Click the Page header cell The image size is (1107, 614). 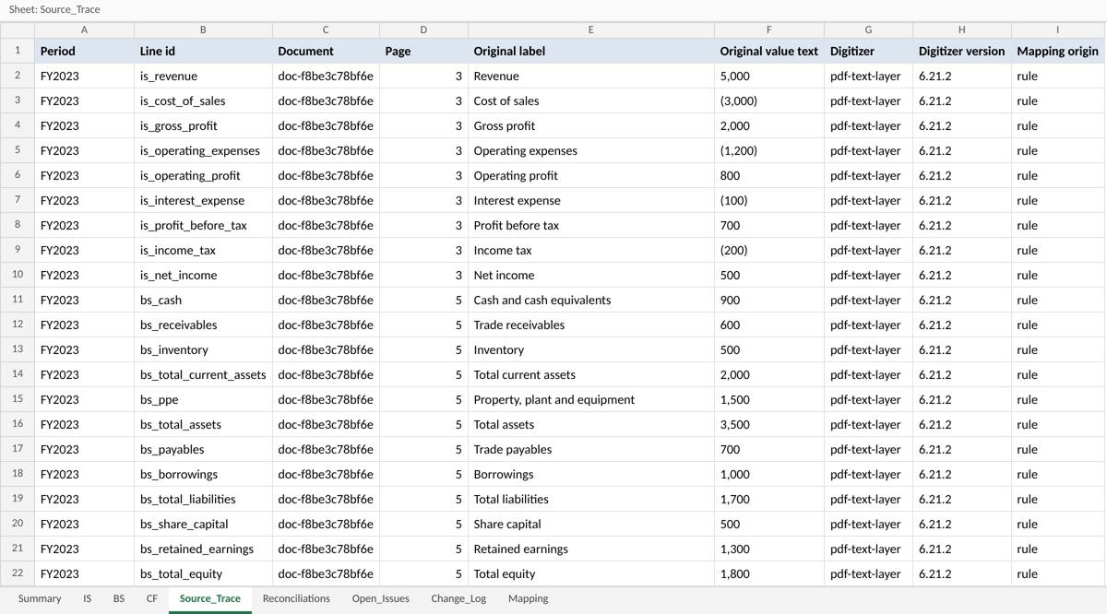[423, 51]
